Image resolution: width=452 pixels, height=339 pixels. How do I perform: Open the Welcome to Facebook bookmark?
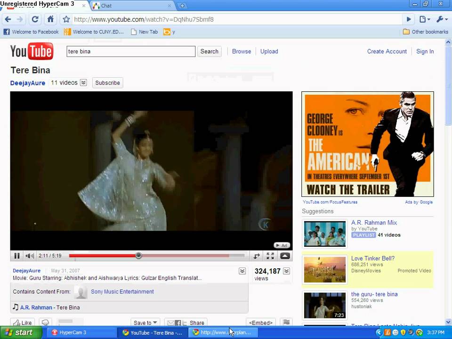[x=31, y=32]
